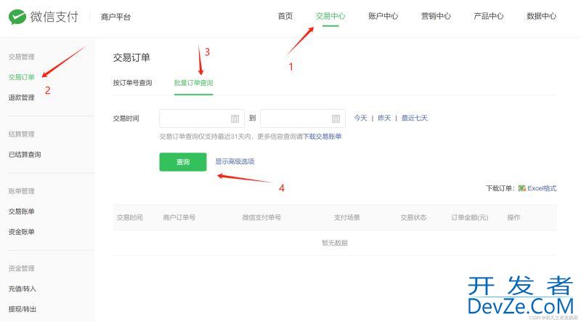The height and width of the screenshot is (322, 581).
Task: Open 资金账单 in the sidebar
Action: point(22,232)
